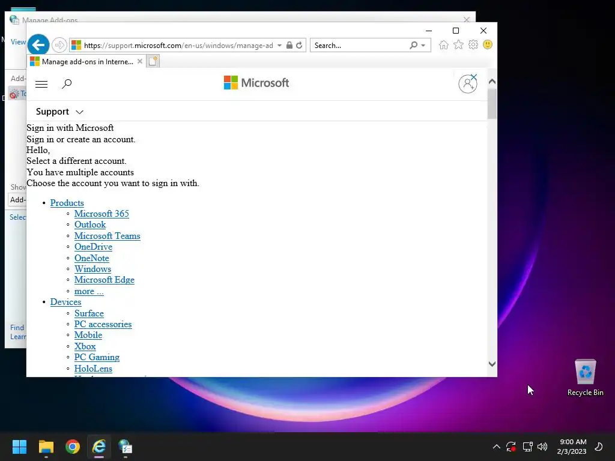Open the PC accessories link
This screenshot has width=615, height=461.
103,324
